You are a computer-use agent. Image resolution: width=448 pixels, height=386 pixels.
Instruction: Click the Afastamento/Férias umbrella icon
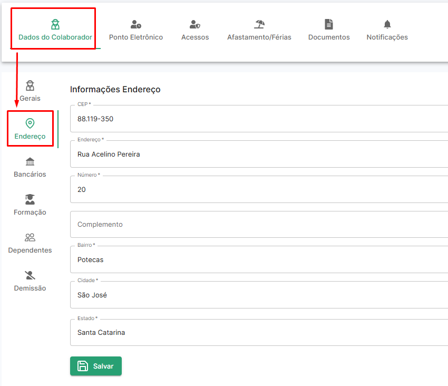pos(259,24)
